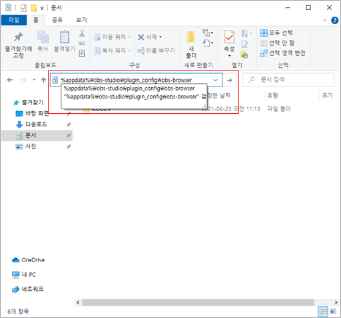Viewport: 341px width, 318px height.
Task: Expand the address bar history dropdown
Action: [x=215, y=80]
